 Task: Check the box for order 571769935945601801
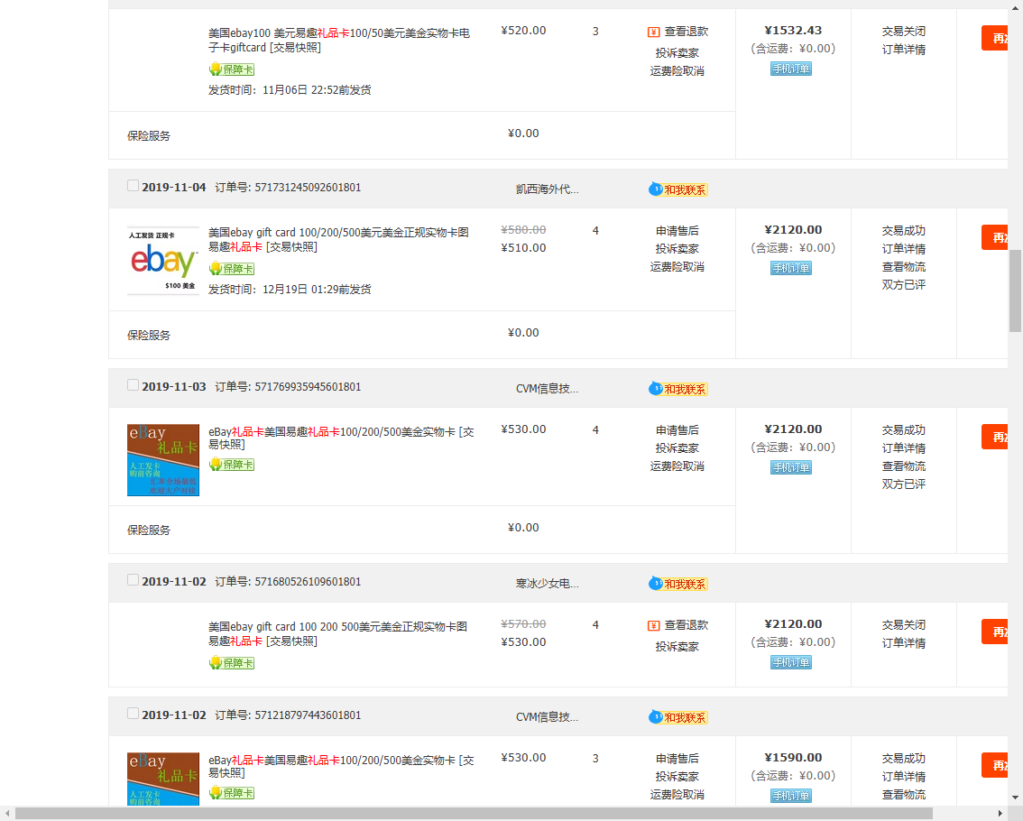[134, 385]
